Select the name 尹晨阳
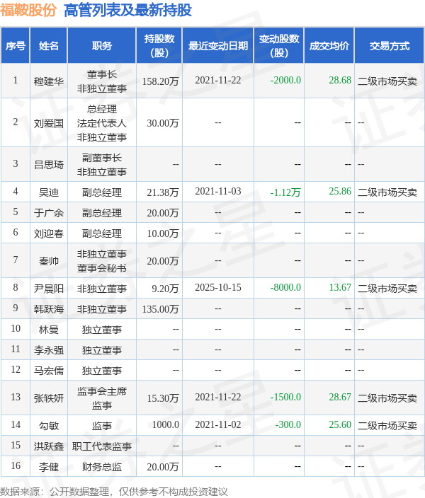This screenshot has width=425, height=498. [49, 289]
